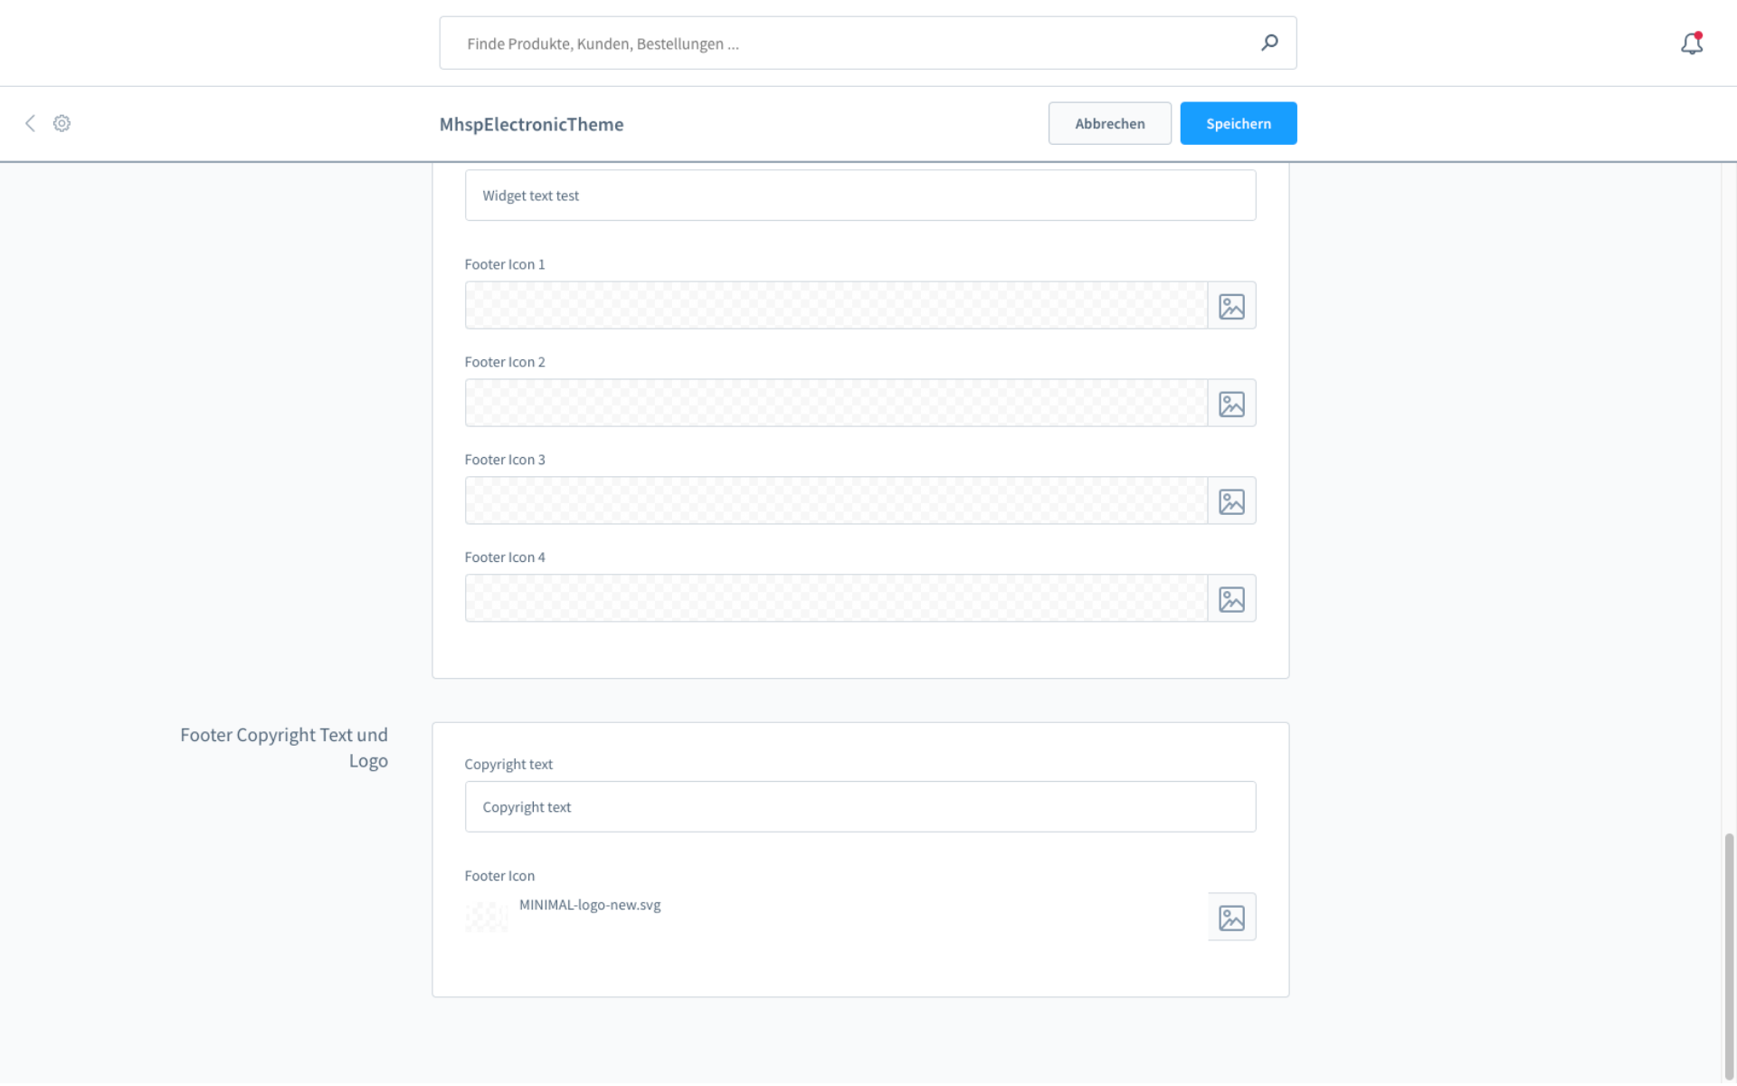1737x1086 pixels.
Task: Click the Footer Icon 1 empty preview area
Action: click(836, 306)
